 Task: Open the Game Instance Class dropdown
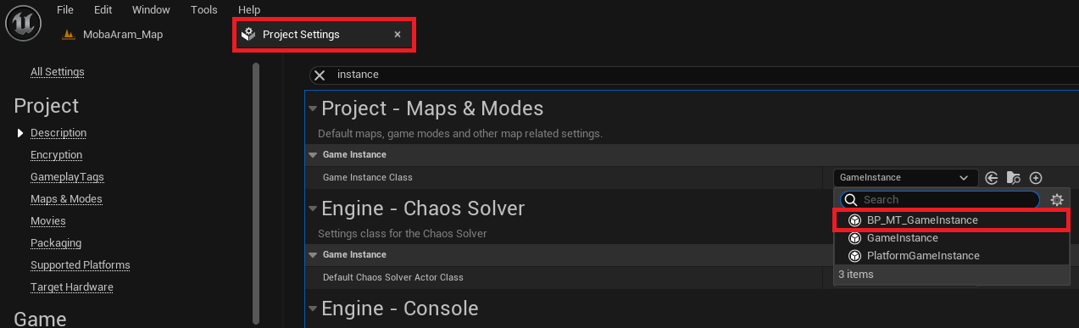click(904, 178)
